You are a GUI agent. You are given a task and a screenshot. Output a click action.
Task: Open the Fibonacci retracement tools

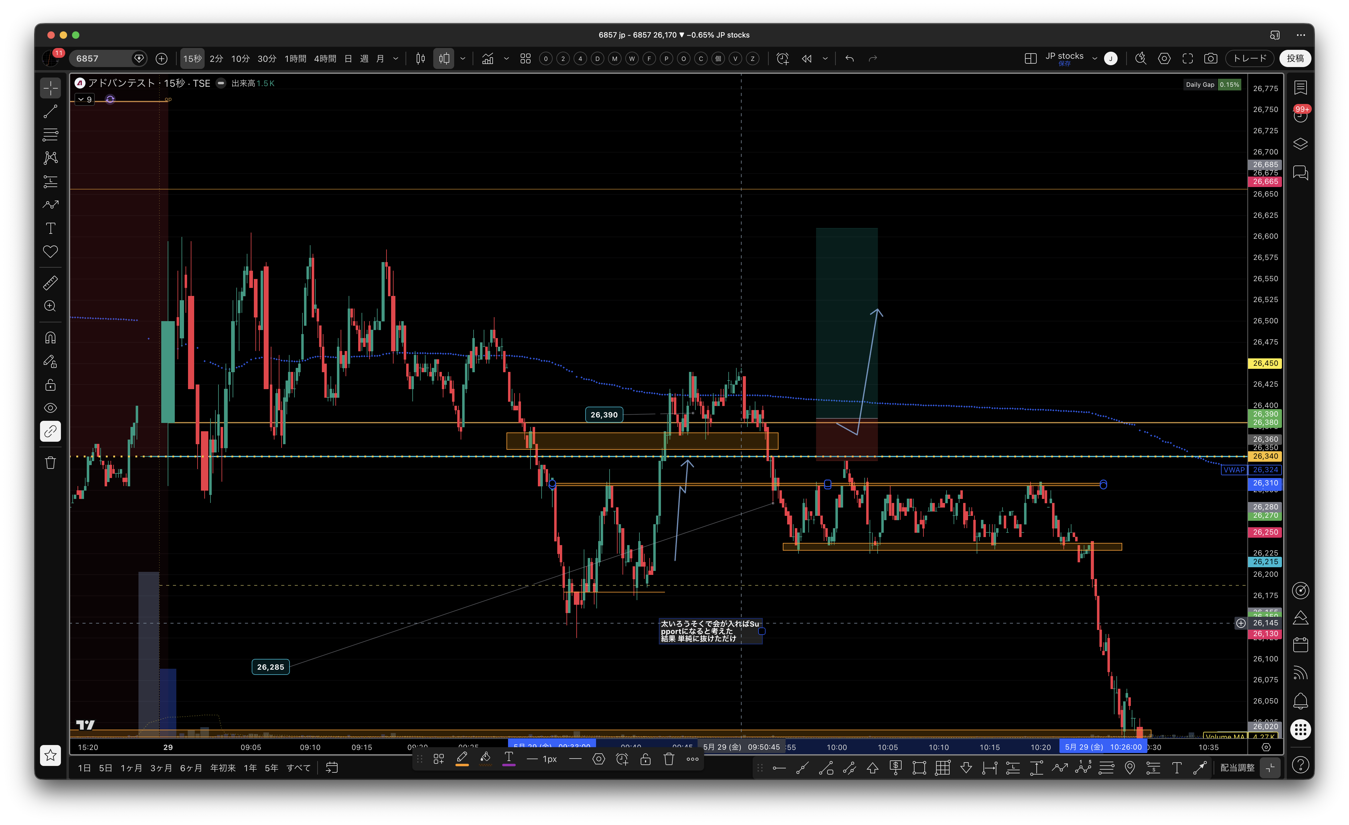point(50,135)
